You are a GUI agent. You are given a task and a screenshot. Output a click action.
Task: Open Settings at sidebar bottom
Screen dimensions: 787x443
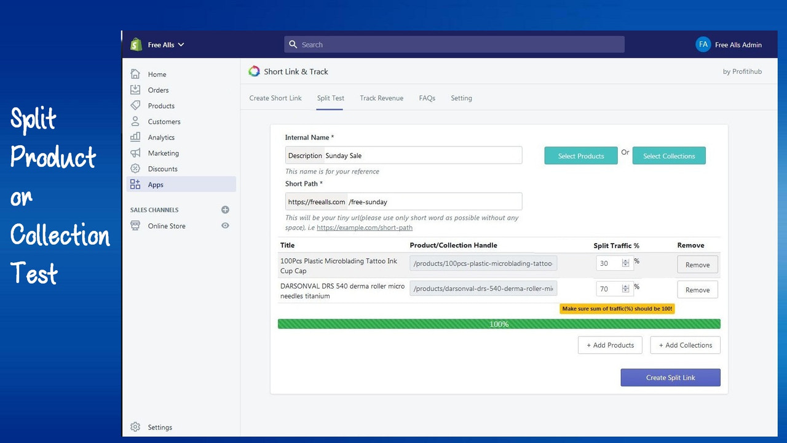click(x=160, y=427)
